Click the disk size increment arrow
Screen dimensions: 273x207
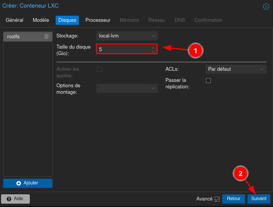click(153, 47)
